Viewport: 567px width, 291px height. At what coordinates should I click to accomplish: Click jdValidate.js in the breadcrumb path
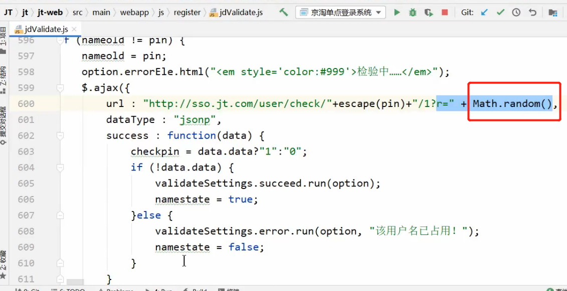236,12
